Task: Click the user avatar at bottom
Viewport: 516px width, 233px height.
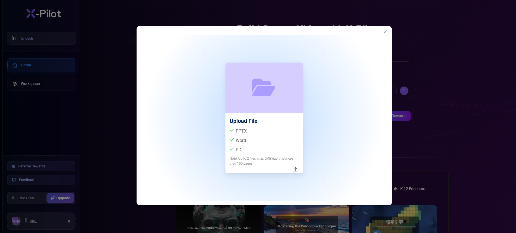Action: [16, 221]
